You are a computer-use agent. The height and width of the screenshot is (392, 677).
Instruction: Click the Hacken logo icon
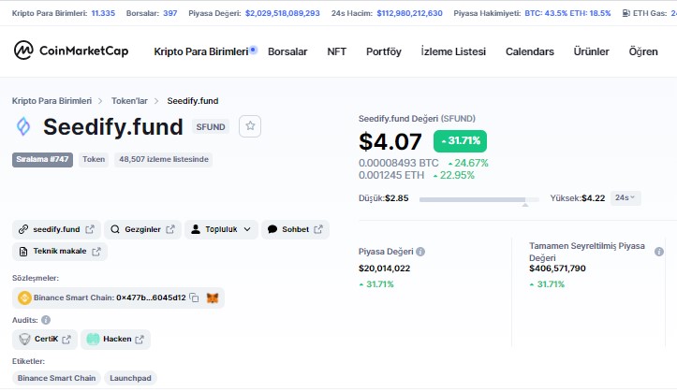click(93, 339)
